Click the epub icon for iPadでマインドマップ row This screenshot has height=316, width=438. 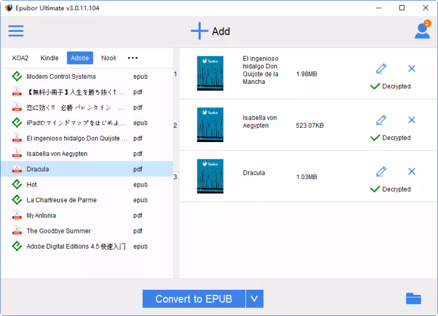(17, 123)
